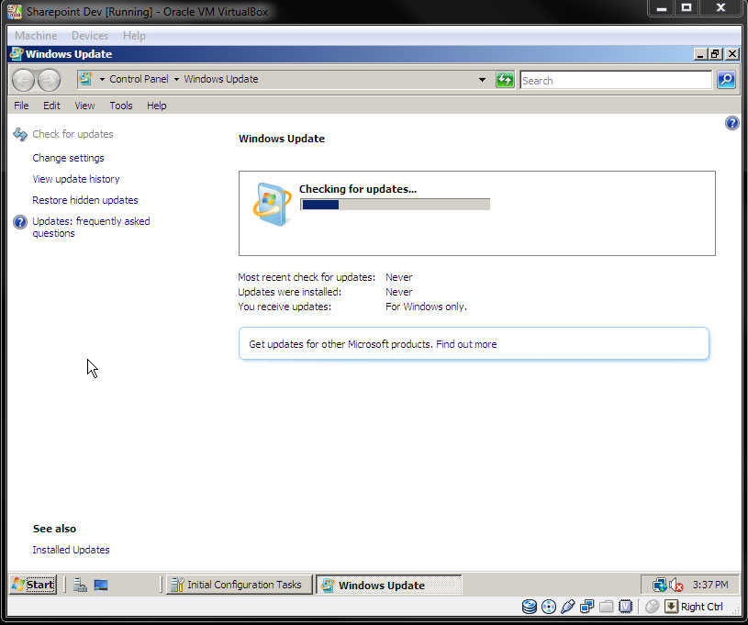Open View update history
Screen dimensions: 748x625
click(76, 179)
